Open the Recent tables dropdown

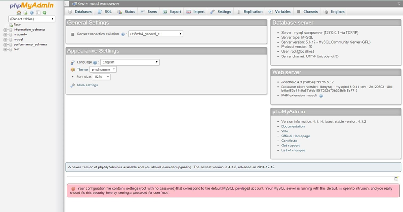tap(31, 19)
